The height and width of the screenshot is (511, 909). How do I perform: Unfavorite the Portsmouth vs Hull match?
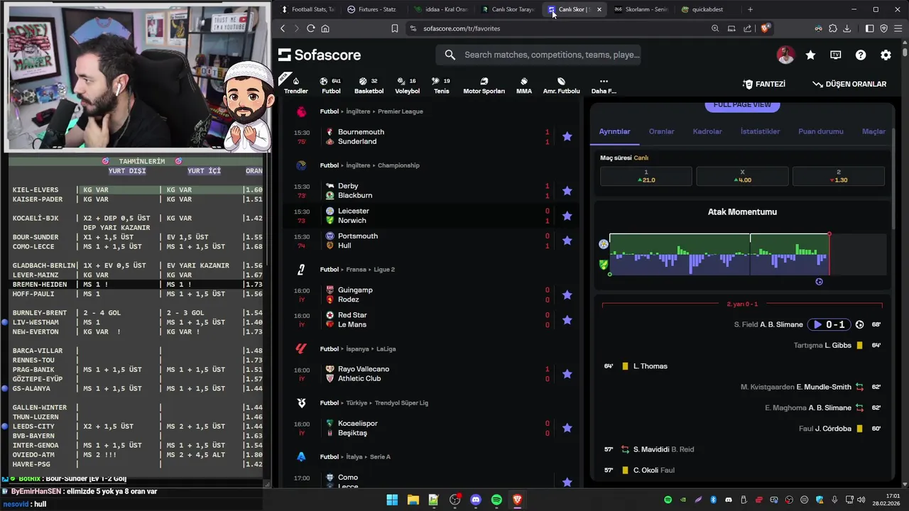pyautogui.click(x=567, y=241)
